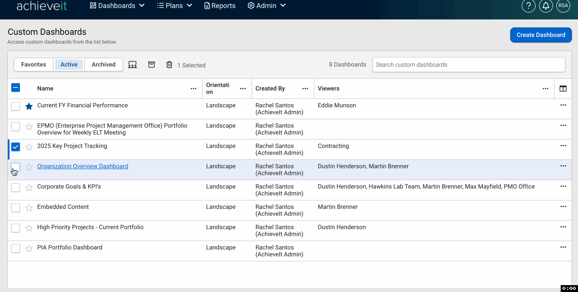Image resolution: width=578 pixels, height=292 pixels.
Task: Check the PIA Portfolio Dashboard checkbox
Action: (x=16, y=248)
